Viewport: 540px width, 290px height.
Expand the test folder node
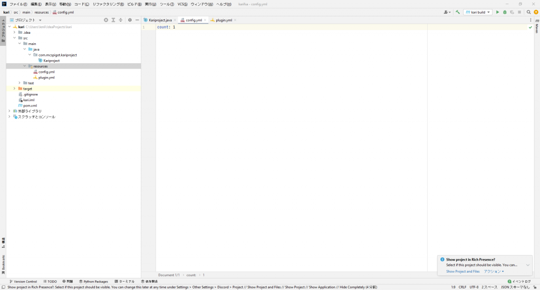click(20, 83)
